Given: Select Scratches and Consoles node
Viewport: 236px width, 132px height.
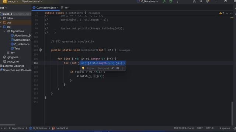Looking at the screenshot, I should (16, 70).
